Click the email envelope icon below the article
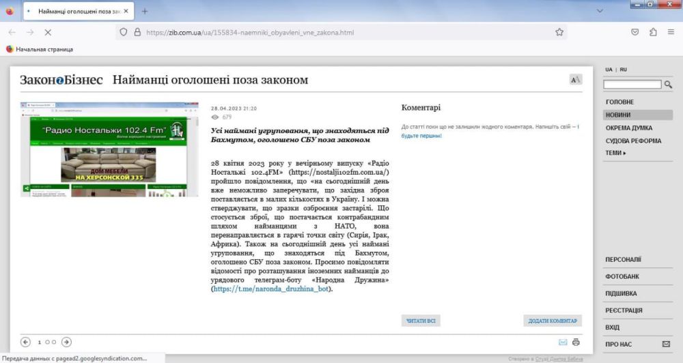 [x=563, y=342]
